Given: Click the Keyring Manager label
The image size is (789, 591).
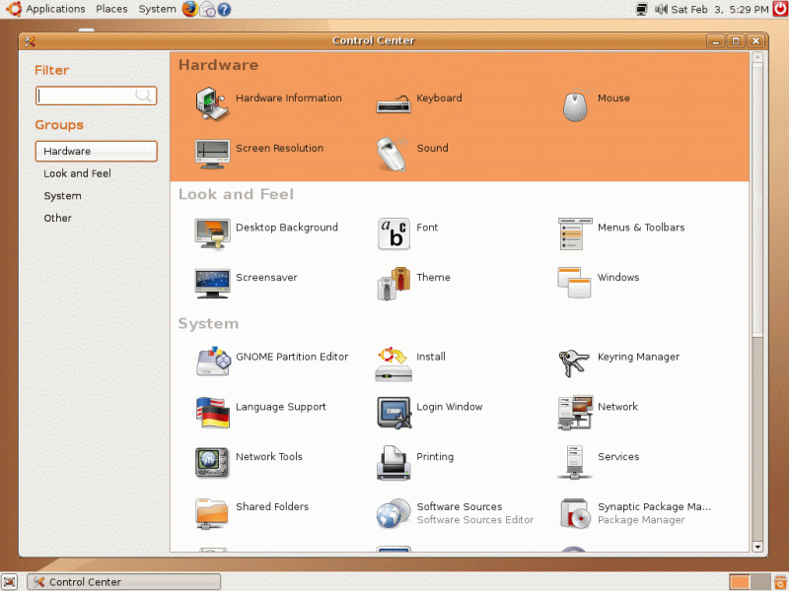Looking at the screenshot, I should pos(638,357).
